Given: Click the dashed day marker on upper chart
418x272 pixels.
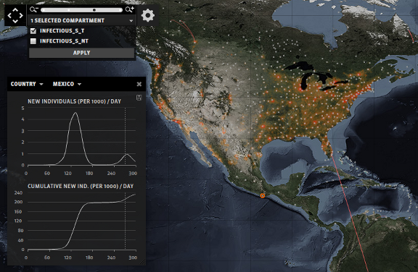Looking at the screenshot, I should coord(125,137).
